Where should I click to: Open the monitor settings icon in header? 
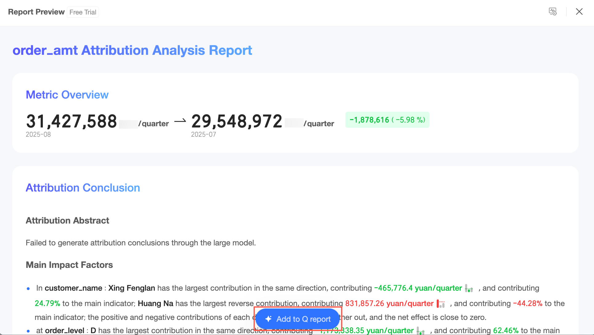tap(553, 12)
